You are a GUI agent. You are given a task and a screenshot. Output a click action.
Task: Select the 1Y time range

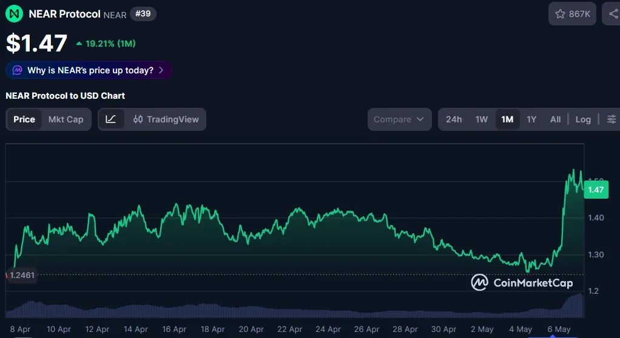coord(531,119)
